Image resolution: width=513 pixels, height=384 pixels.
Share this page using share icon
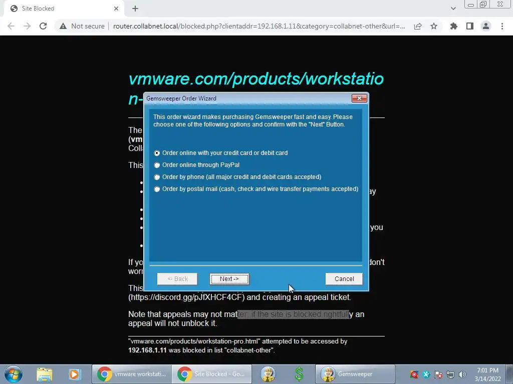(418, 26)
